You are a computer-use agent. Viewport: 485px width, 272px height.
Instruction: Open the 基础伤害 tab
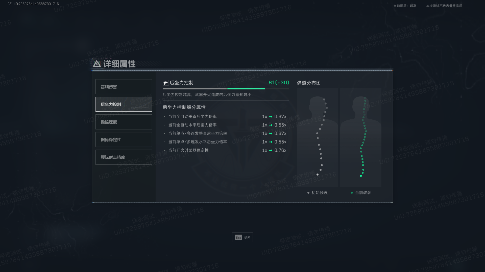(124, 87)
